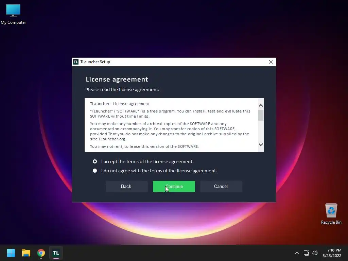The image size is (348, 261).
Task: Click the Continue button
Action: pyautogui.click(x=174, y=187)
